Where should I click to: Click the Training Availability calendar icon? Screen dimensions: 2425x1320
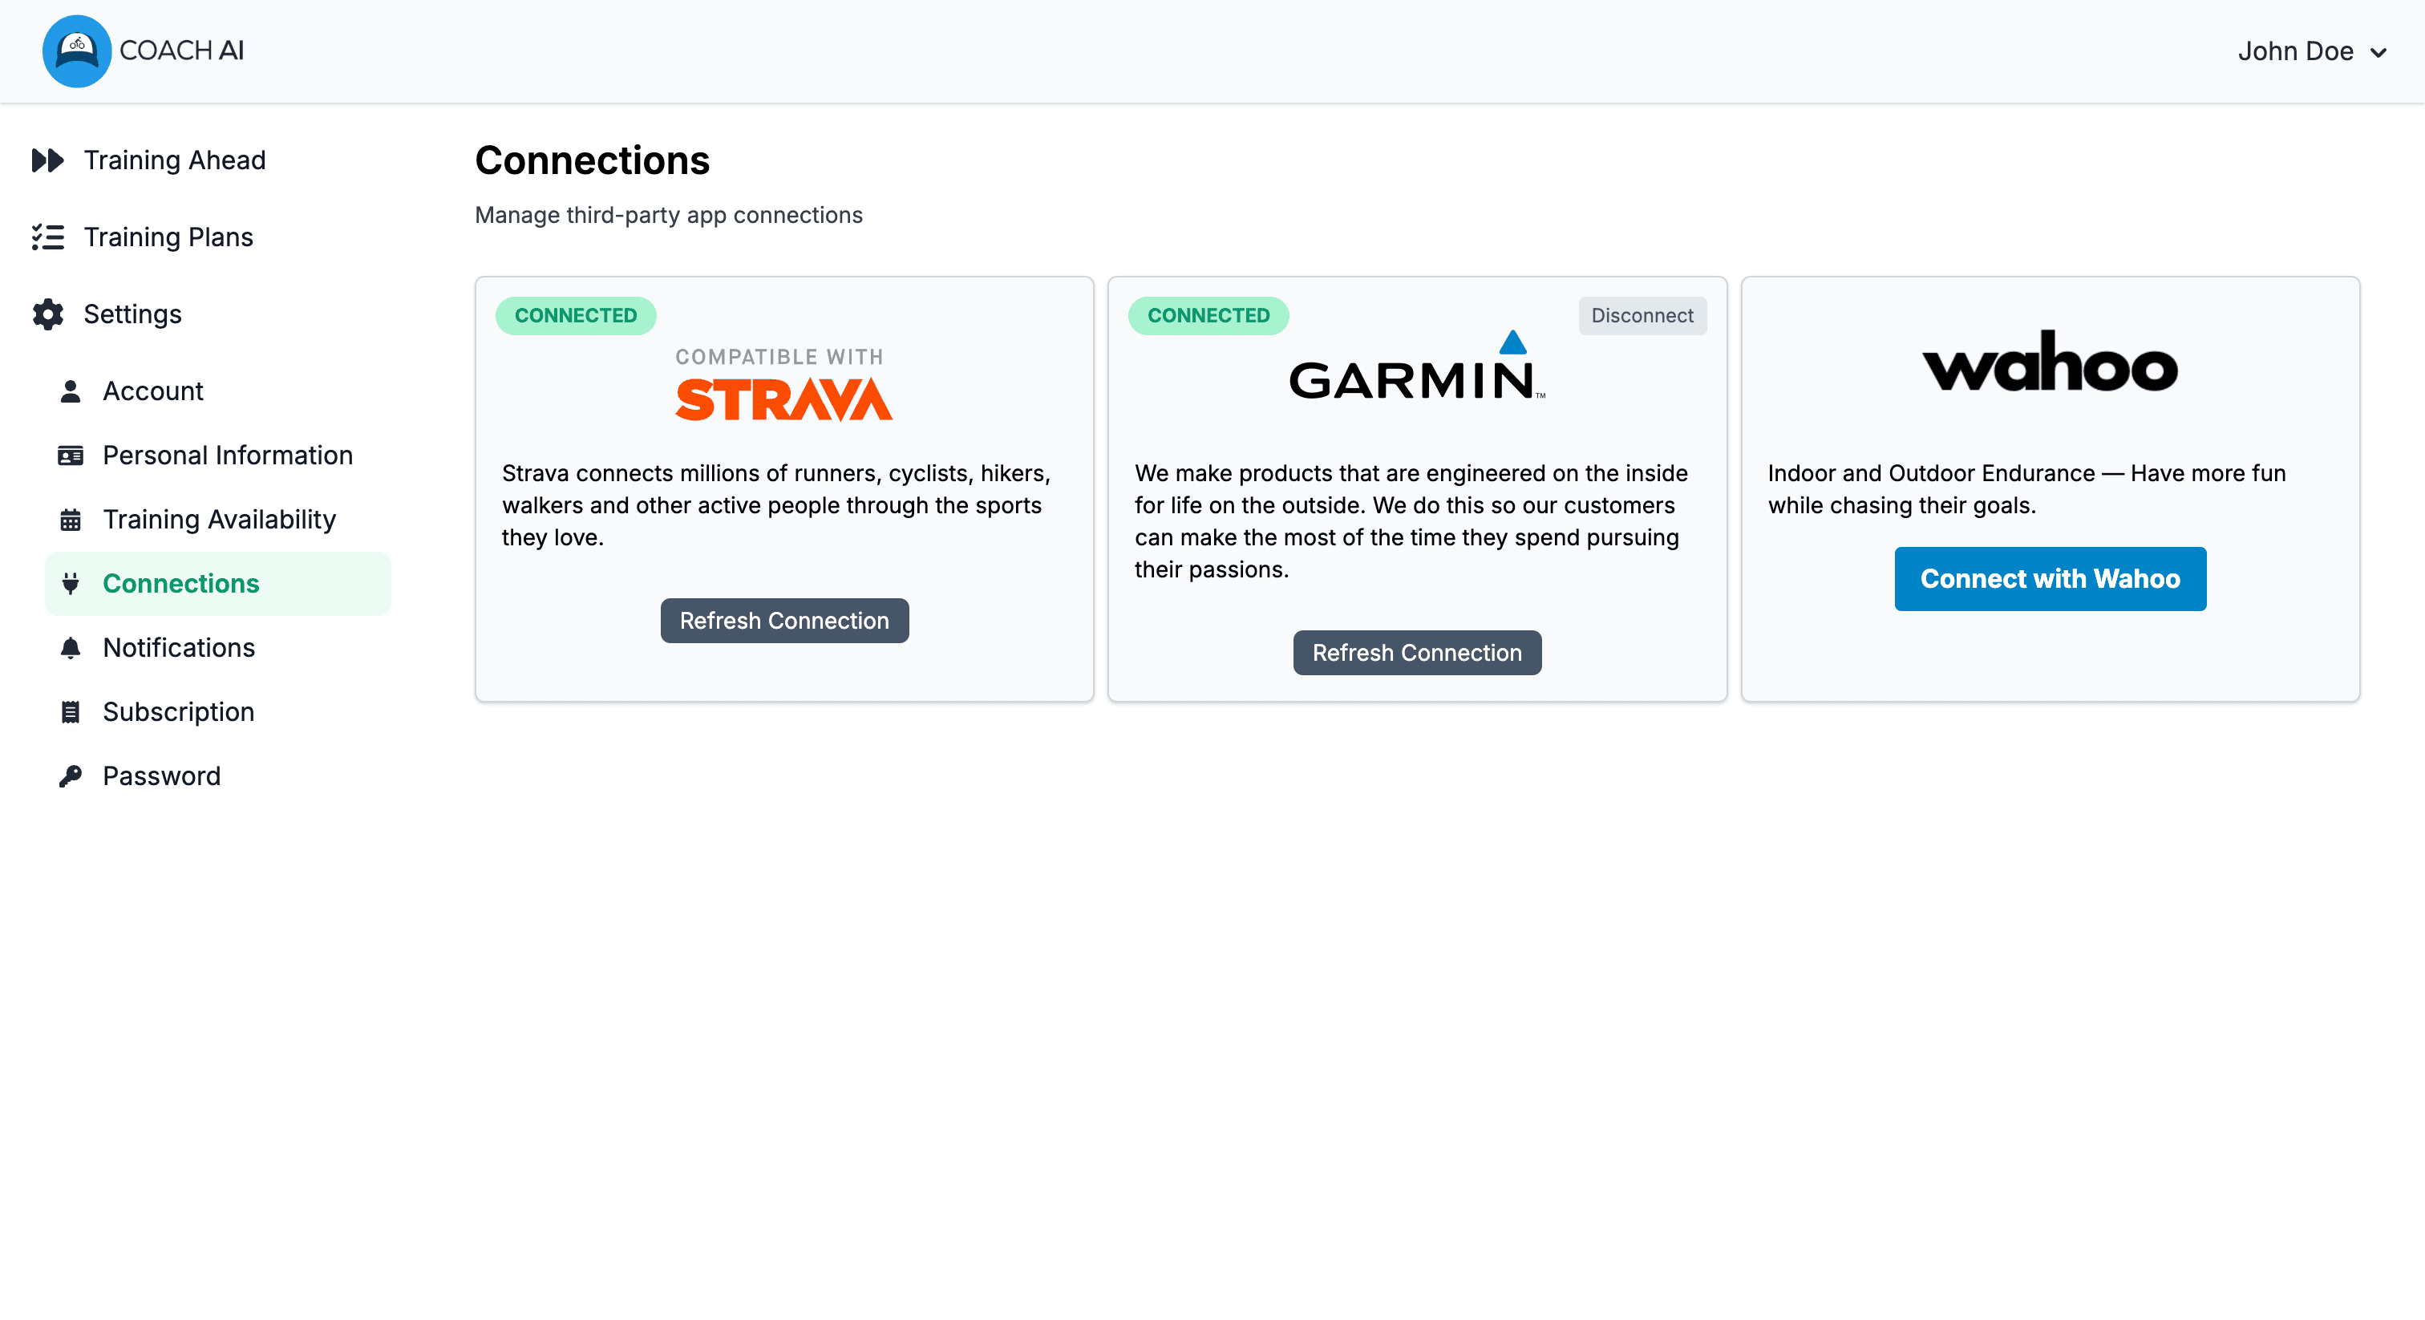pyautogui.click(x=71, y=520)
